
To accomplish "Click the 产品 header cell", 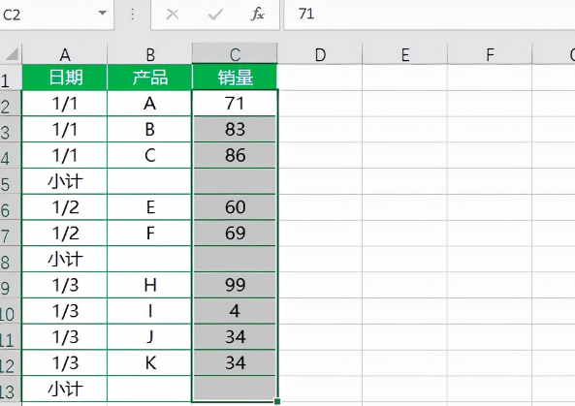I will click(x=149, y=78).
